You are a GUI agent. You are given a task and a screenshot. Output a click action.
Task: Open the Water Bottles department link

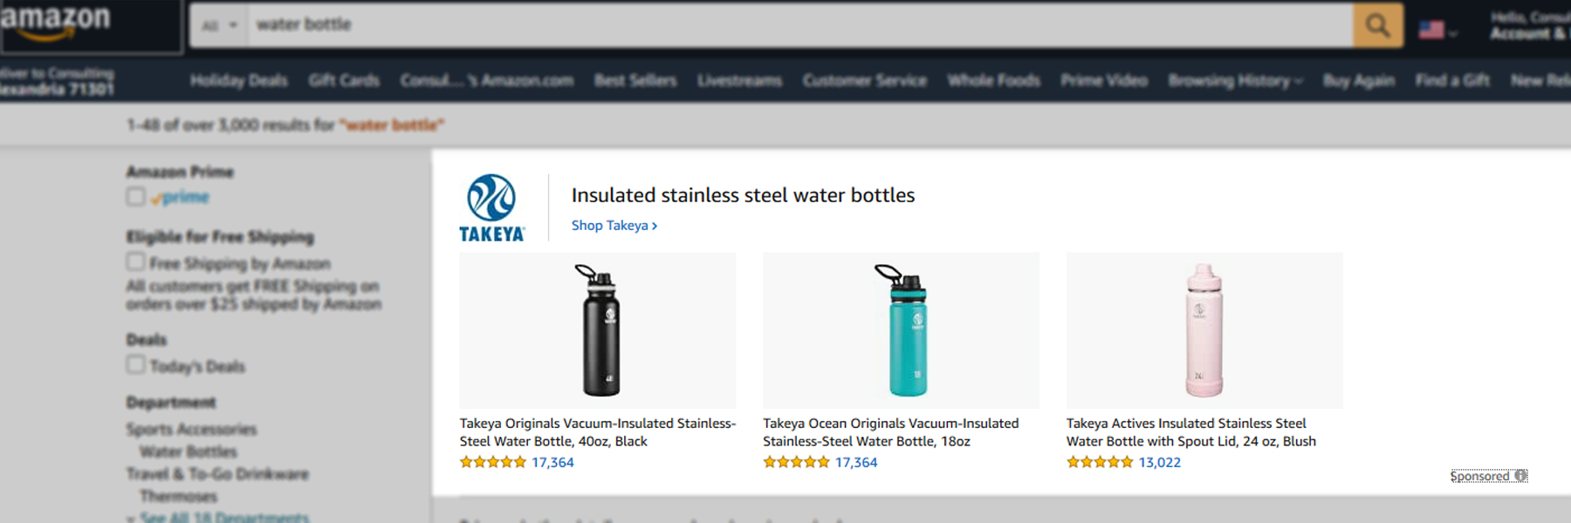click(187, 452)
